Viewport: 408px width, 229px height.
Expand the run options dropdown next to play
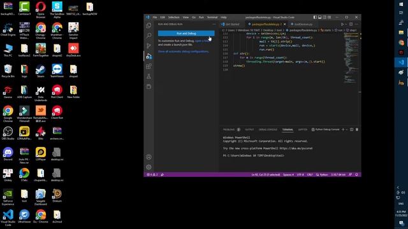[x=346, y=24]
